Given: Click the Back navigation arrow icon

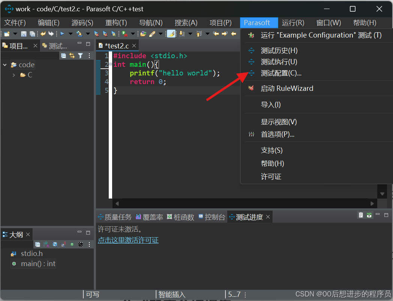Looking at the screenshot, I should click(x=233, y=34).
